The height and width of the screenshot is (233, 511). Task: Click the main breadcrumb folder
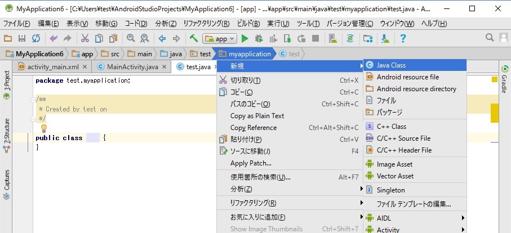140,54
